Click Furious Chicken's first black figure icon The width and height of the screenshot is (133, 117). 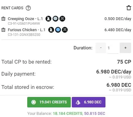51,30
